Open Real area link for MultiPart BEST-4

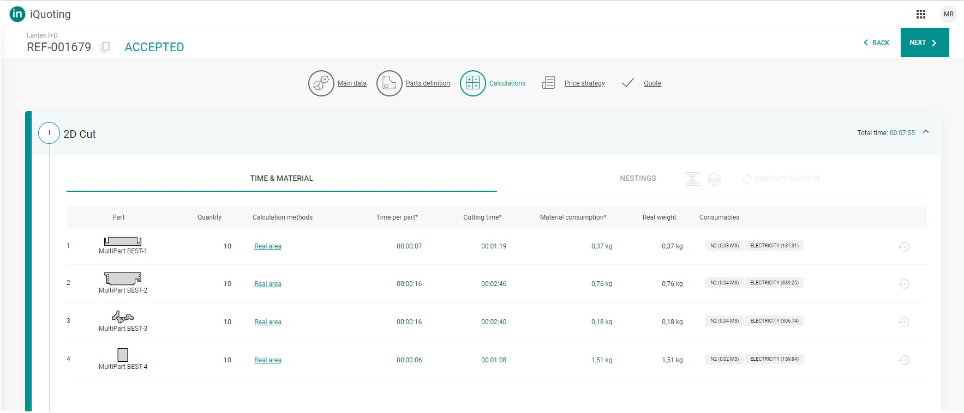tap(268, 360)
